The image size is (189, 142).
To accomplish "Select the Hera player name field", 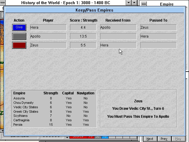I will (48, 28).
